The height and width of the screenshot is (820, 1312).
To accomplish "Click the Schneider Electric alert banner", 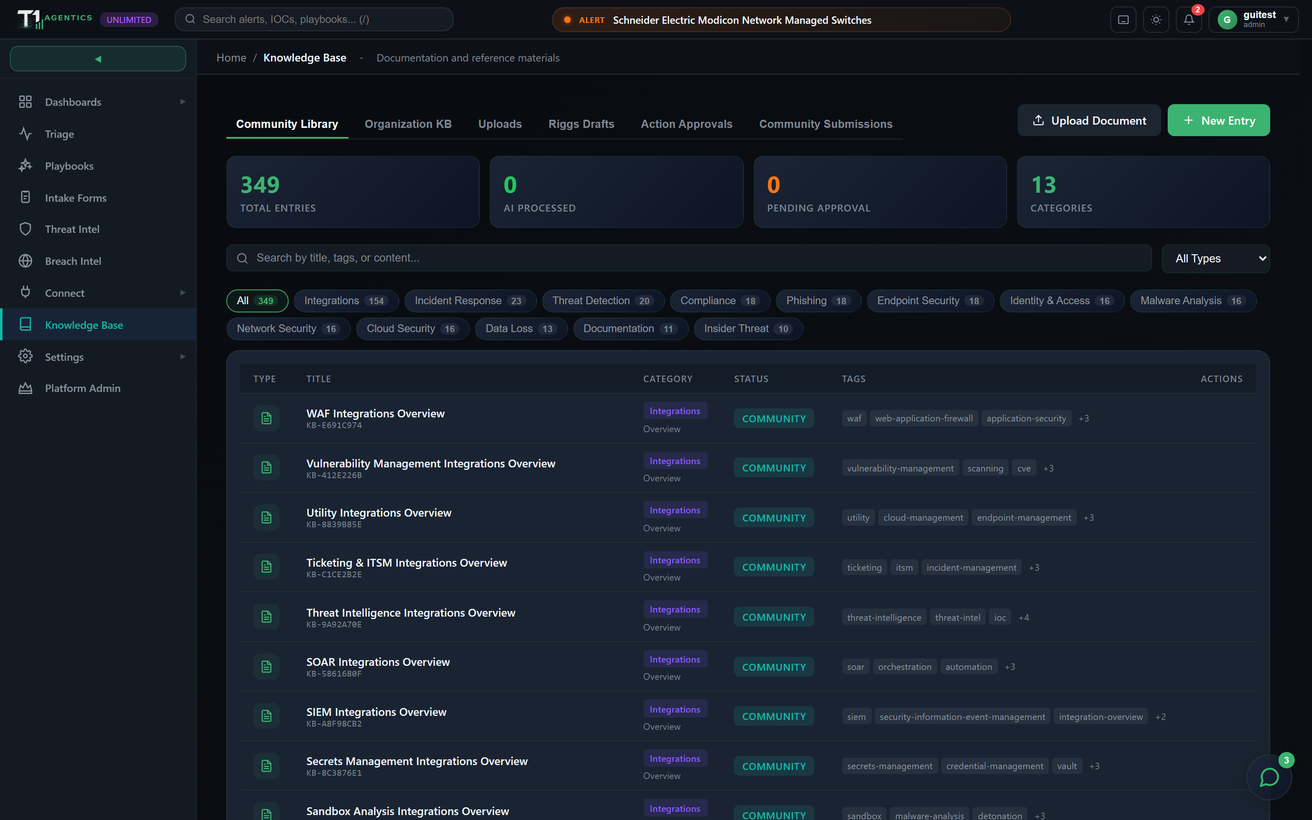I will click(x=781, y=20).
